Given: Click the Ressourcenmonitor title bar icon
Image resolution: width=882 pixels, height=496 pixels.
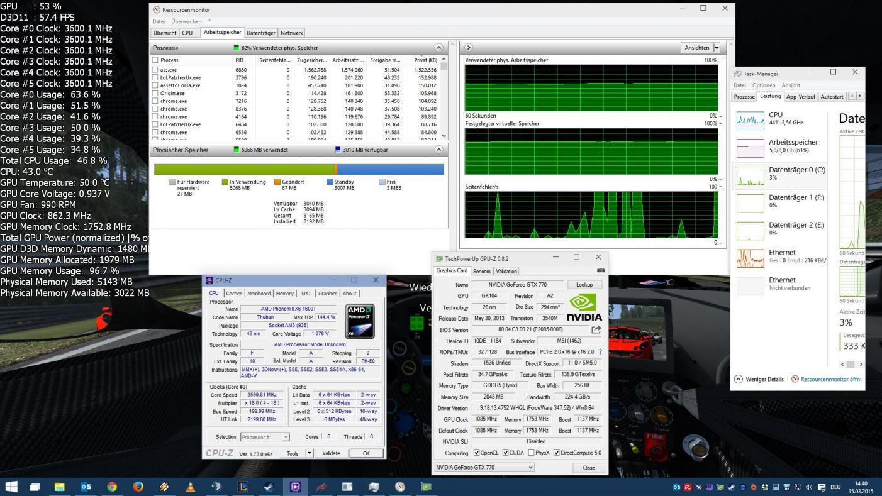Looking at the screenshot, I should tap(157, 9).
